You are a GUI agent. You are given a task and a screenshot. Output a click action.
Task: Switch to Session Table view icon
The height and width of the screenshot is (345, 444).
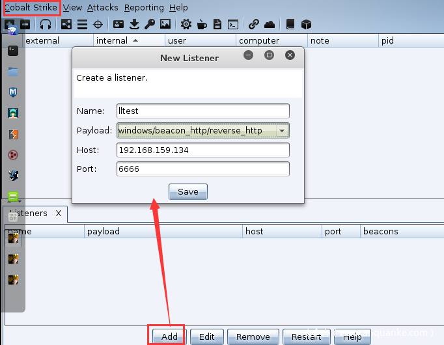pyautogui.click(x=82, y=24)
